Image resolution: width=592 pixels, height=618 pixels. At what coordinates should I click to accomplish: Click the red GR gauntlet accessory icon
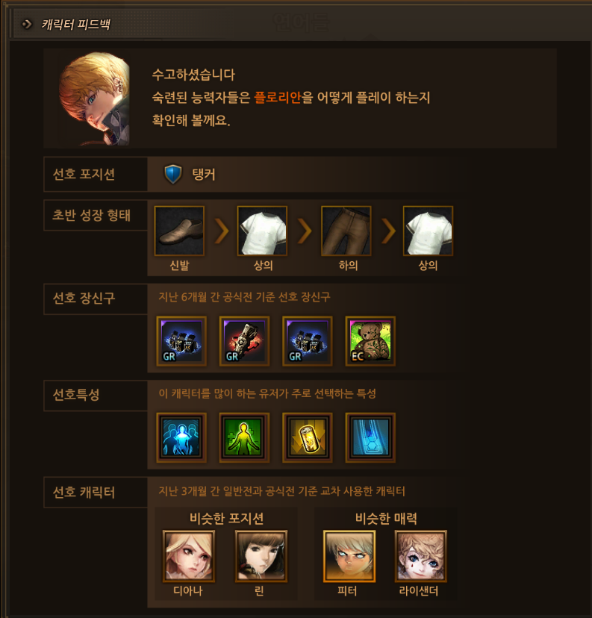coord(244,341)
